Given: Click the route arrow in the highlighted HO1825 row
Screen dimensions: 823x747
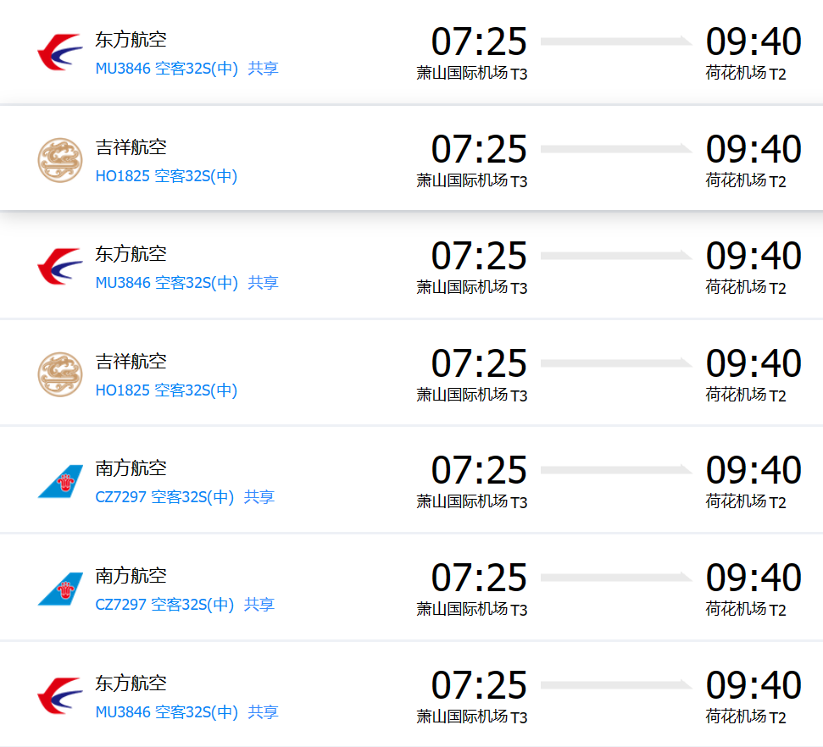Looking at the screenshot, I should 616,149.
